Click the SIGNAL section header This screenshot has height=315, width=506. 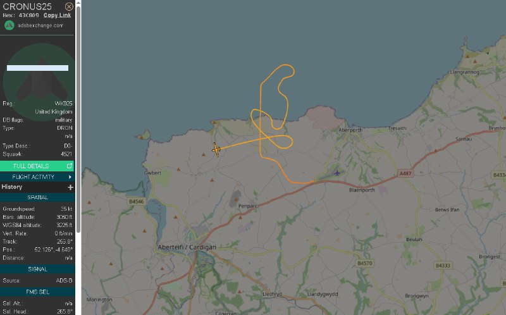pyautogui.click(x=37, y=269)
